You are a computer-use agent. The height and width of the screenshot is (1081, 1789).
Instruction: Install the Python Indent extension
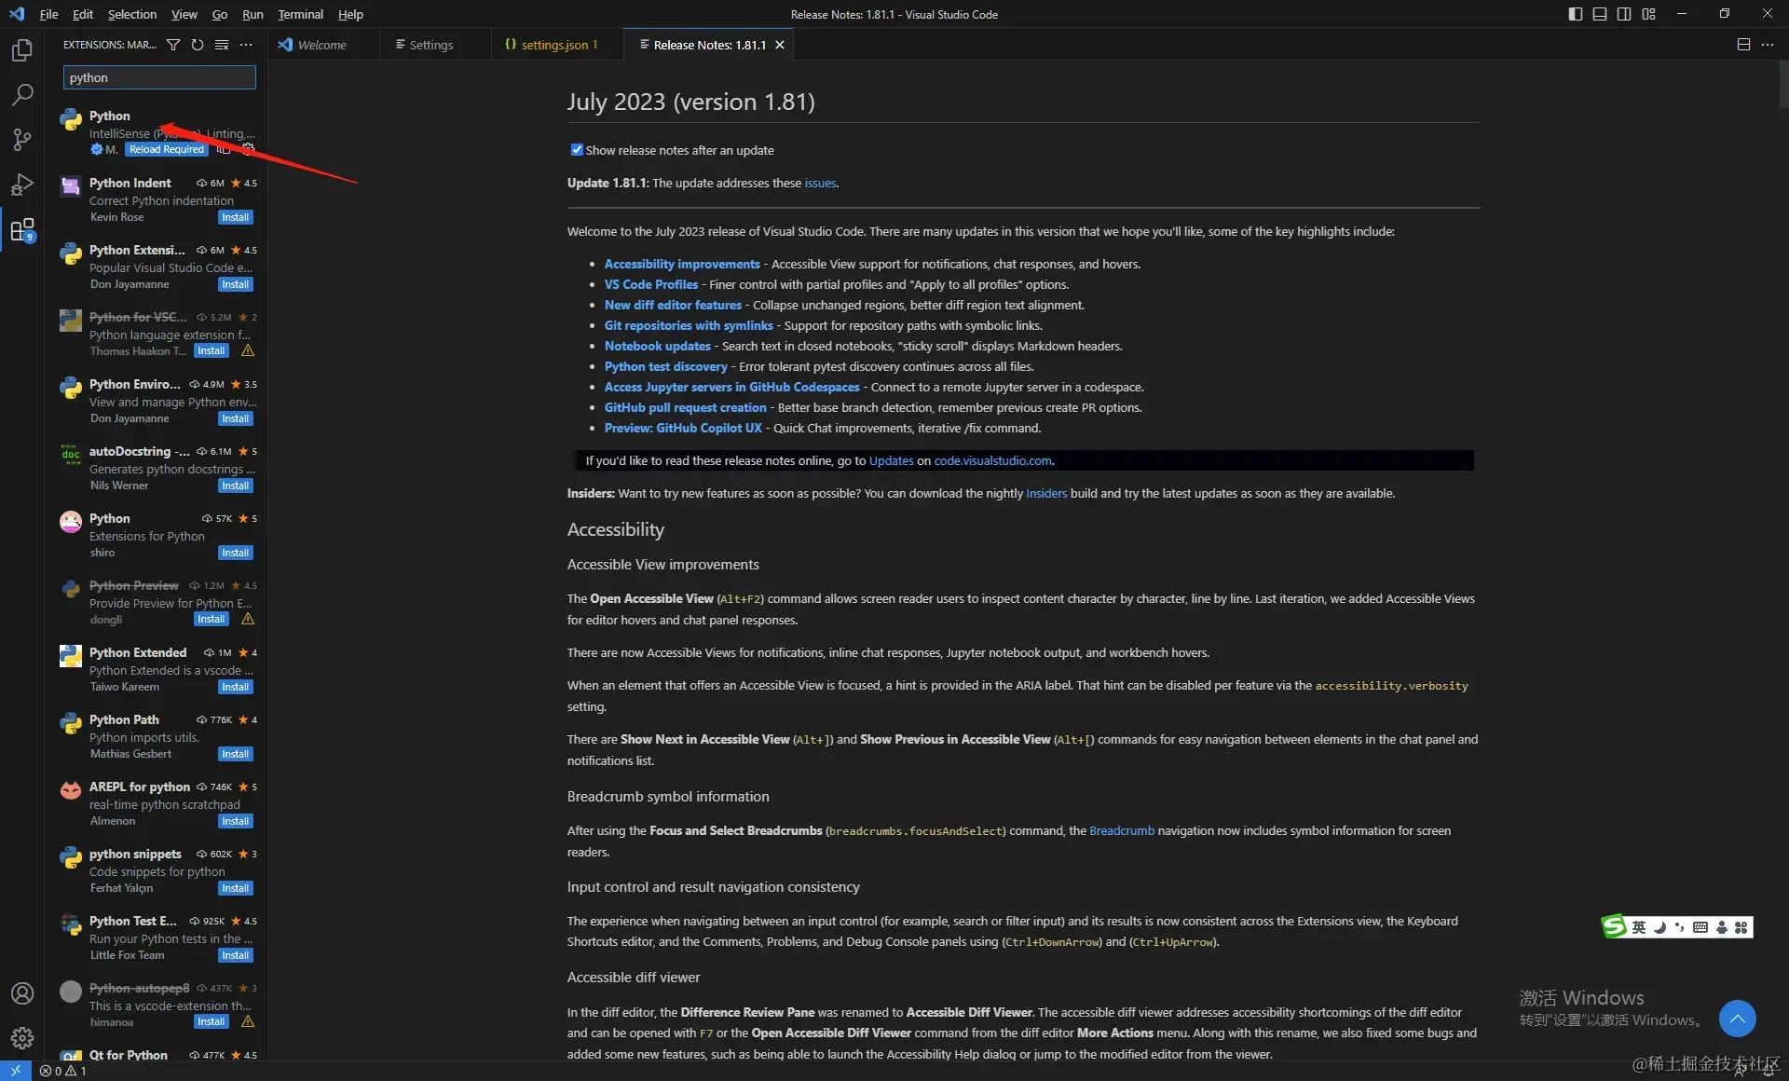pos(235,217)
